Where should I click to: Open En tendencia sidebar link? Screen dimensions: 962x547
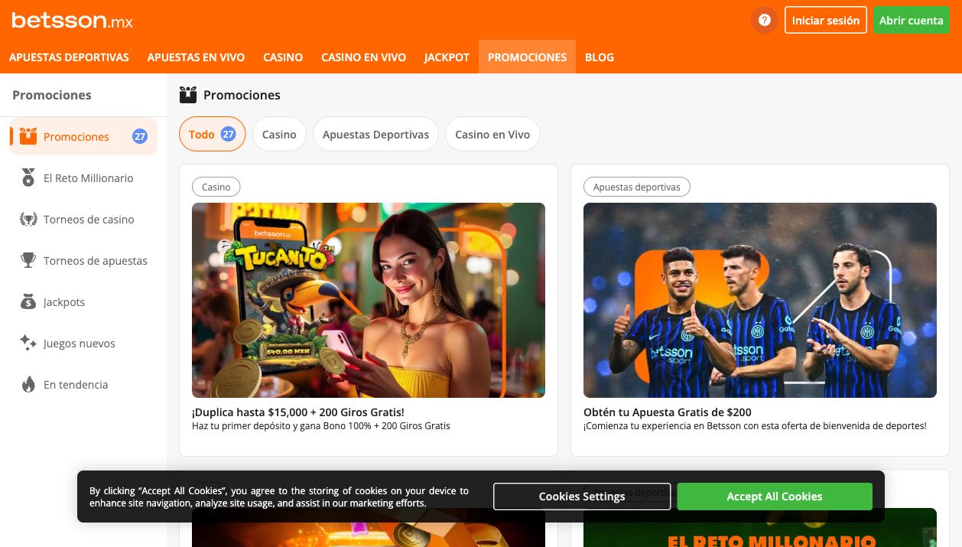point(83,384)
